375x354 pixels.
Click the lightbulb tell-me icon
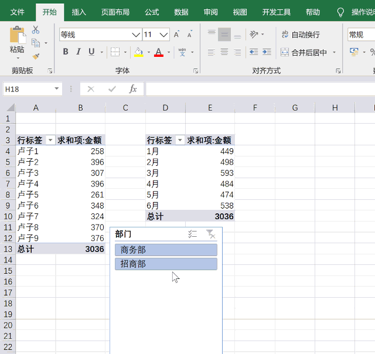pos(340,12)
